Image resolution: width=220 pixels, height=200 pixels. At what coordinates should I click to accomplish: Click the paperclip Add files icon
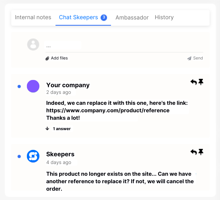(x=47, y=58)
